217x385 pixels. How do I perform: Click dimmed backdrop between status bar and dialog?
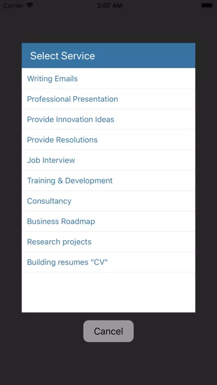[108, 27]
